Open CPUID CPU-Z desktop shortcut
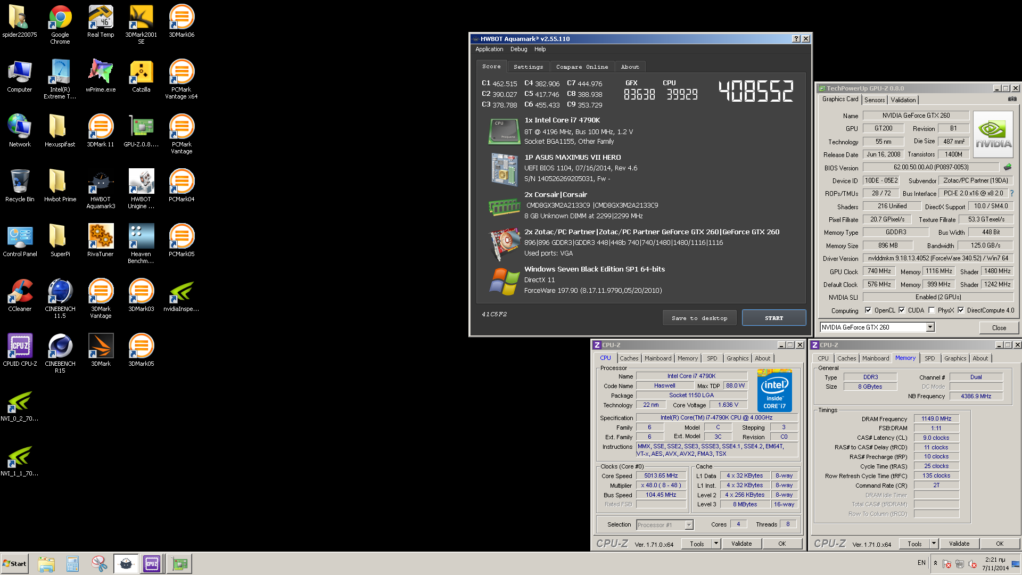This screenshot has width=1022, height=575. click(x=20, y=350)
